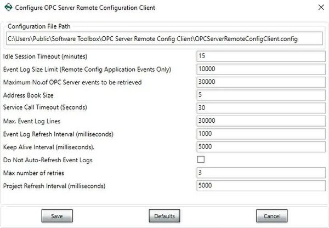Click the Defaults button
329x228 pixels.
pos(164,216)
